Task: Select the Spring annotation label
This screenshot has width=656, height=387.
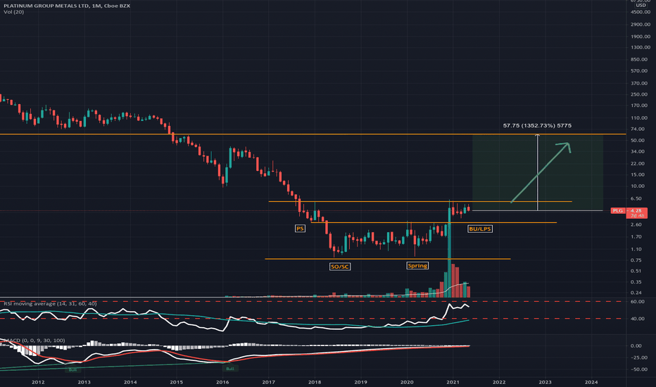Action: (x=417, y=266)
